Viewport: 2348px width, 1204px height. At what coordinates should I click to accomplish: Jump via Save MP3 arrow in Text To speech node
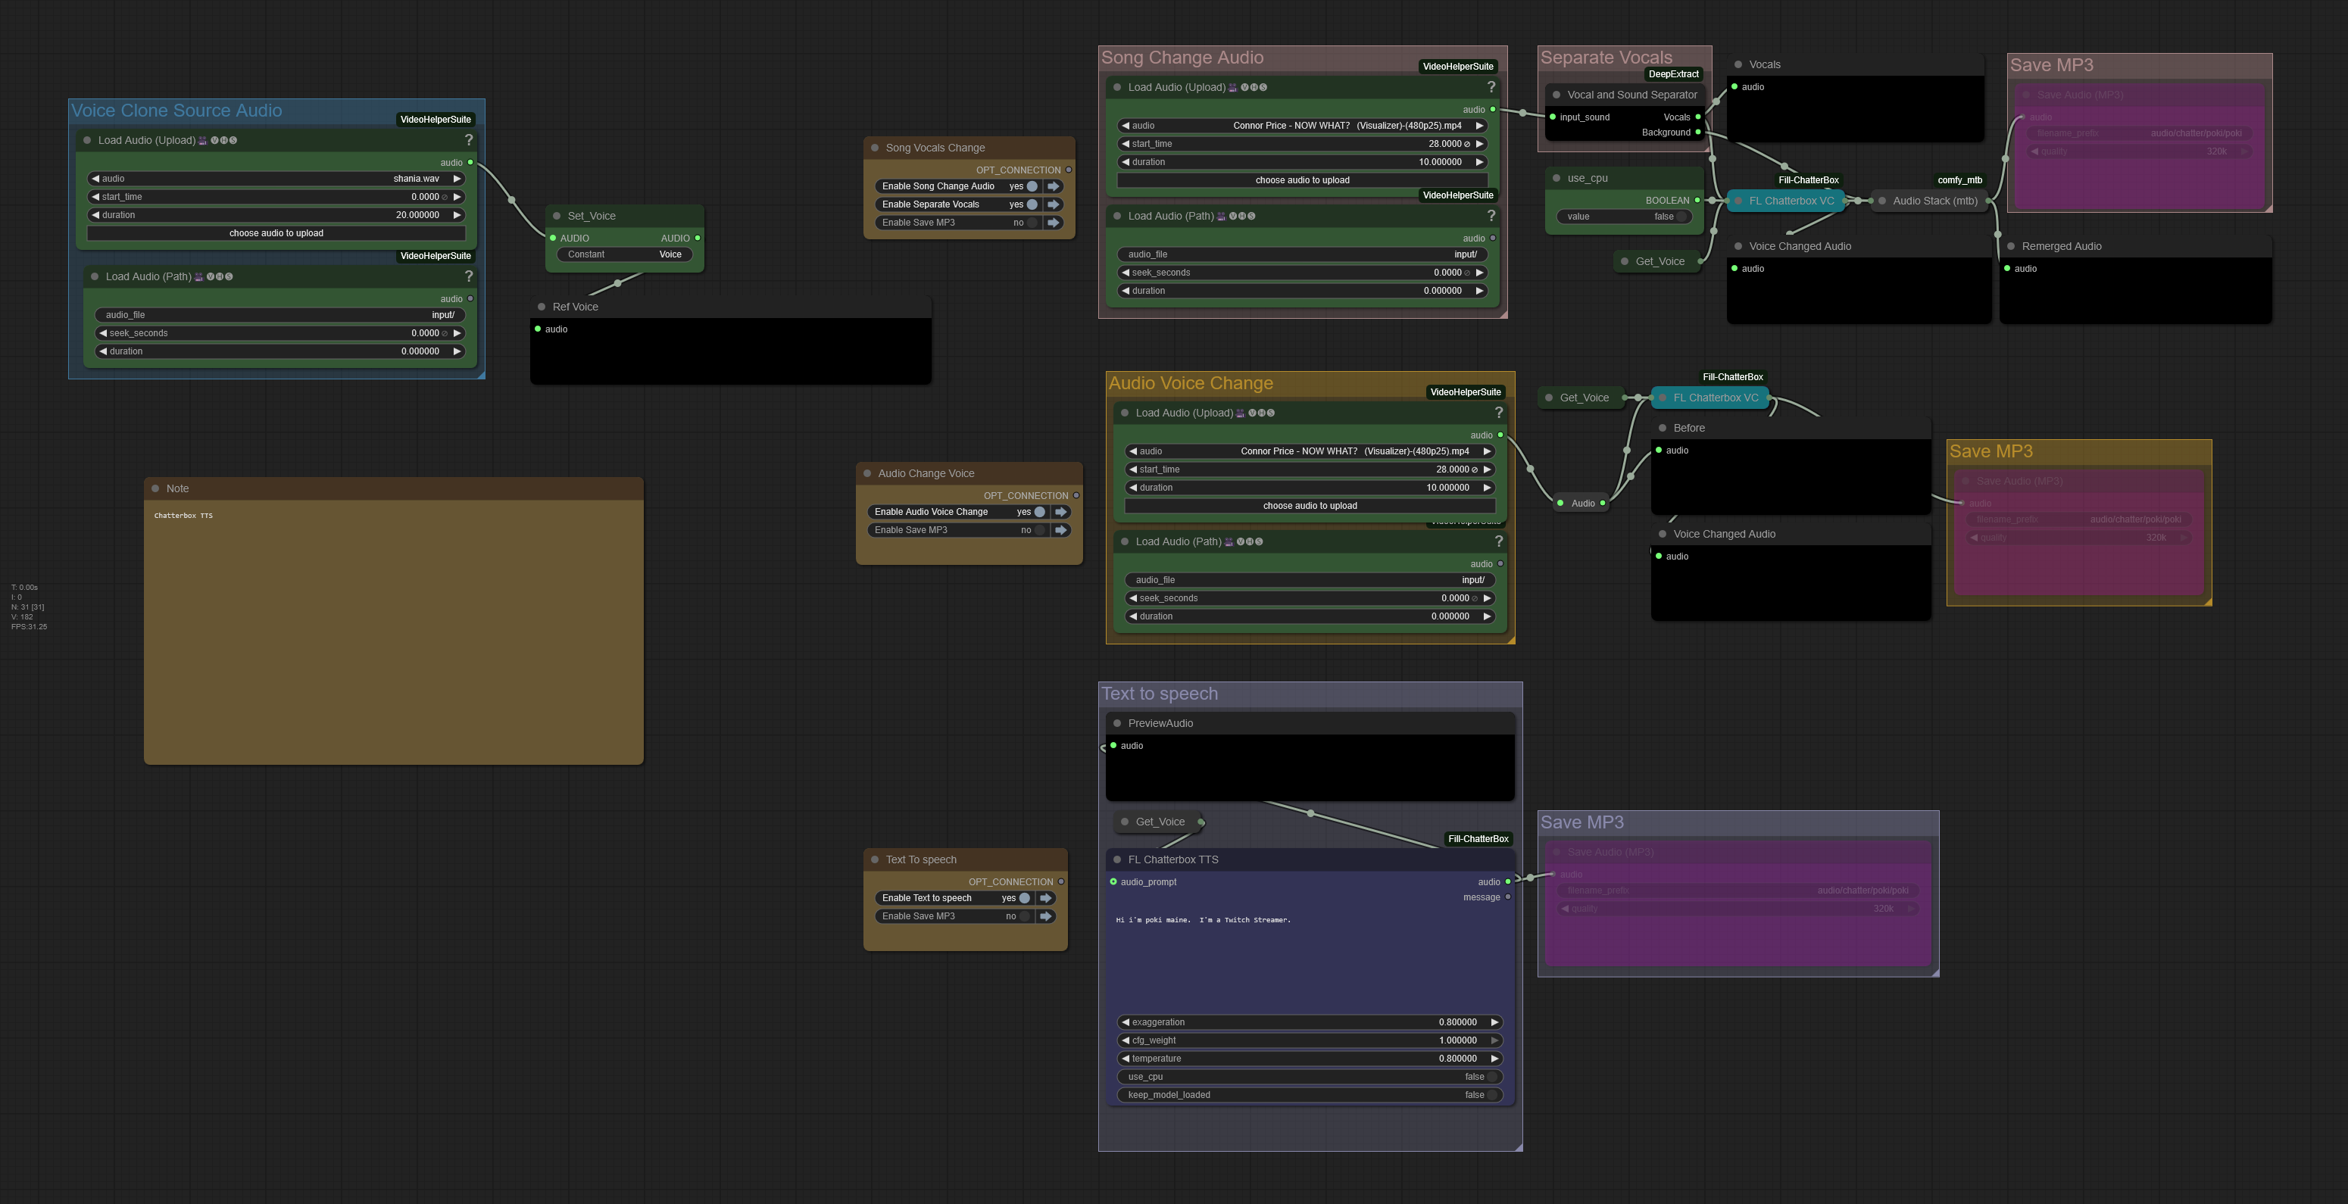click(x=1047, y=916)
